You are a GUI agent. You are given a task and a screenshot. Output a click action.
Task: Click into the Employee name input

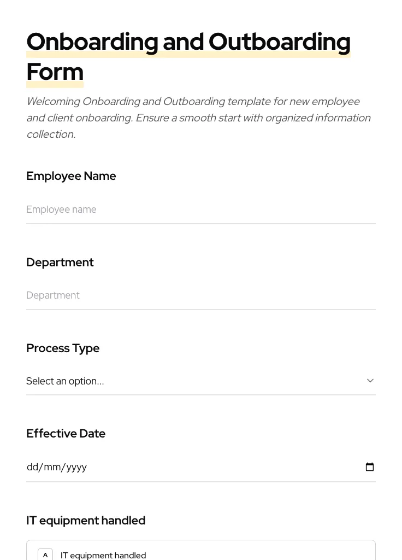(201, 209)
